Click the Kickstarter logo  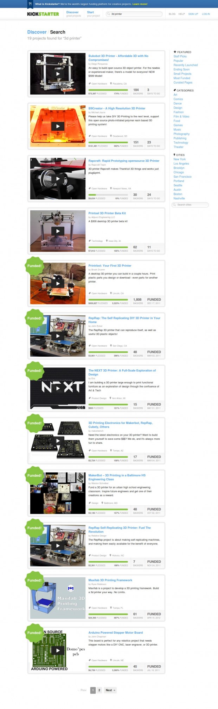[x=43, y=14]
